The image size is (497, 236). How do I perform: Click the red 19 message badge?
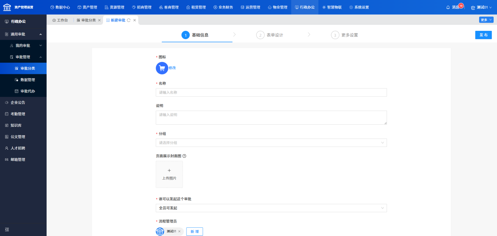[x=461, y=5]
